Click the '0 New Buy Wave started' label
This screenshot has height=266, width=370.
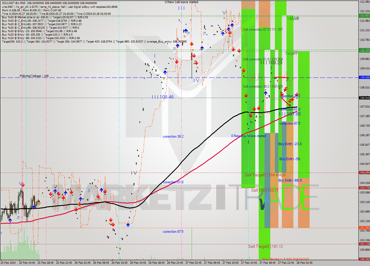tap(248, 136)
